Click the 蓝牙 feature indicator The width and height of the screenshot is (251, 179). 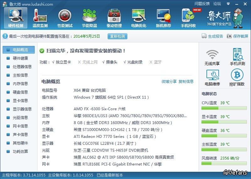(155, 62)
